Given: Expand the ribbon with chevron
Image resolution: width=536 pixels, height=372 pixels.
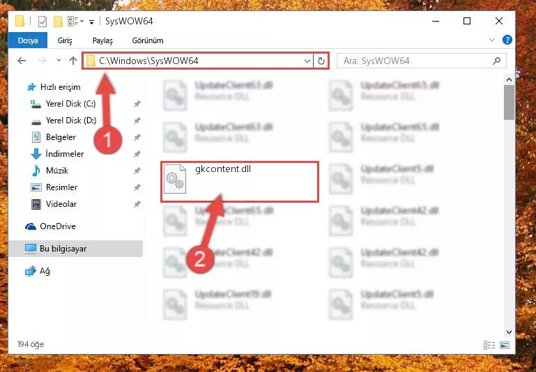Looking at the screenshot, I should click(492, 40).
